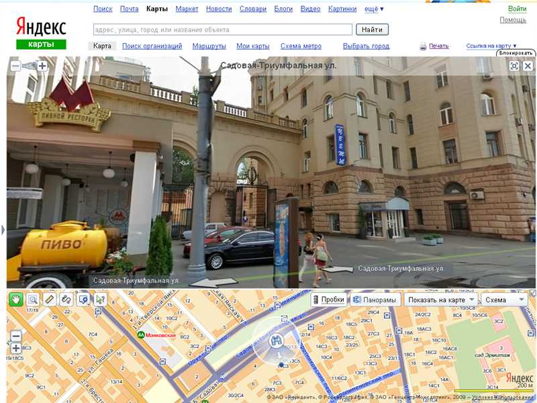Open the Мои карты tab
The width and height of the screenshot is (537, 403).
pos(253,46)
